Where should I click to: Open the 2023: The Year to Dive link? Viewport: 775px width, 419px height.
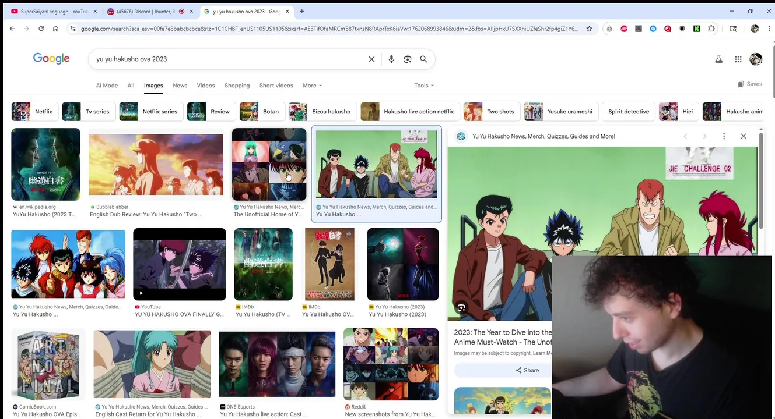(x=503, y=337)
